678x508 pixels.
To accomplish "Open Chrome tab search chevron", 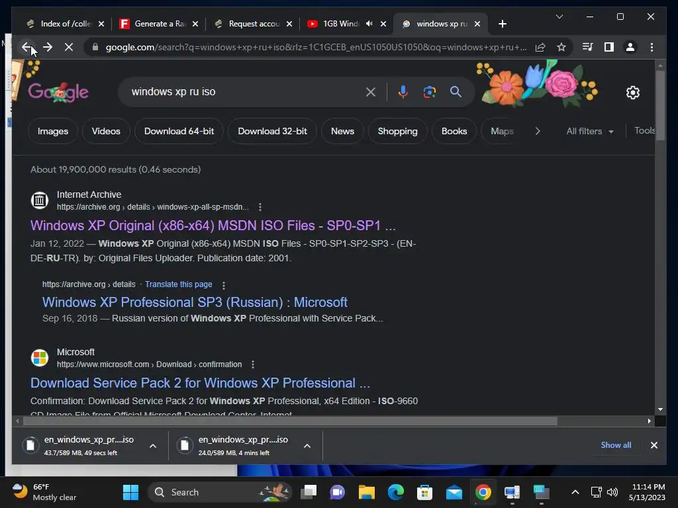I will click(x=559, y=17).
